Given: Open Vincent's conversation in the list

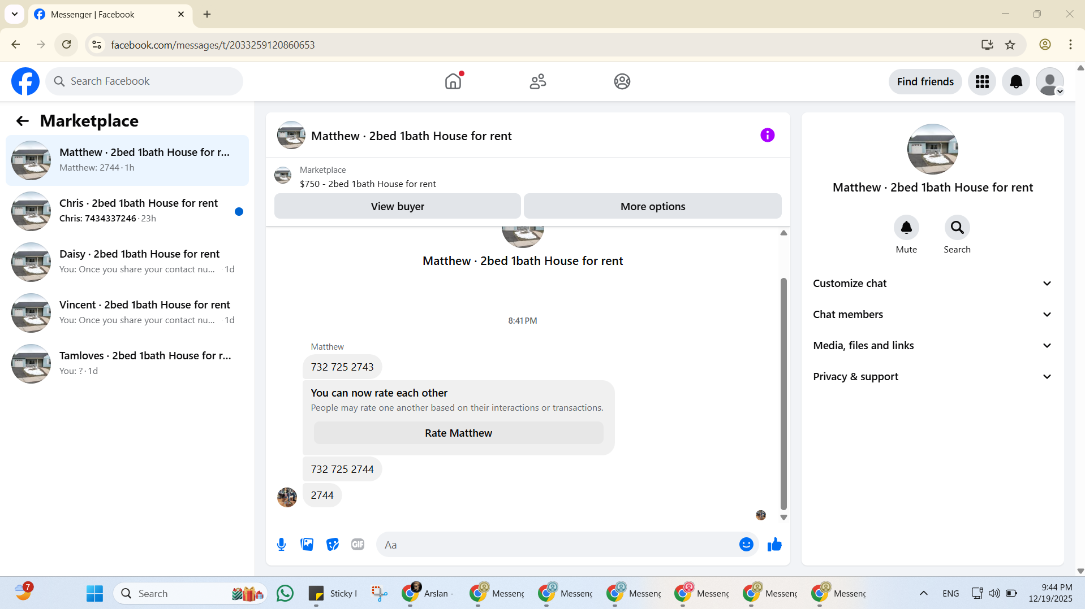Looking at the screenshot, I should tap(127, 313).
